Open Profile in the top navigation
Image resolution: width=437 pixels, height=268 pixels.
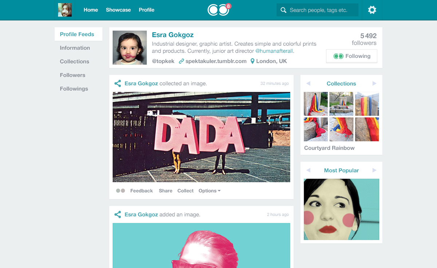(x=146, y=10)
